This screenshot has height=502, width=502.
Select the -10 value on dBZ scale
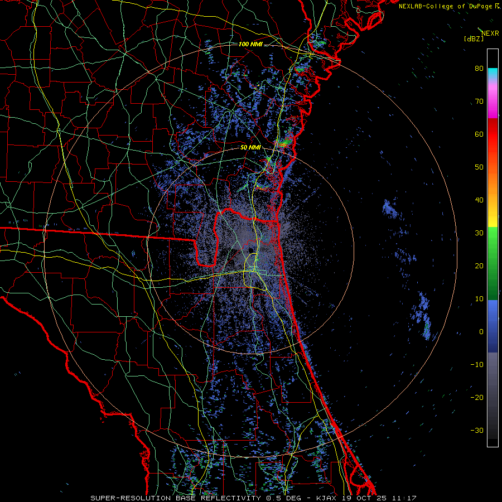click(477, 364)
